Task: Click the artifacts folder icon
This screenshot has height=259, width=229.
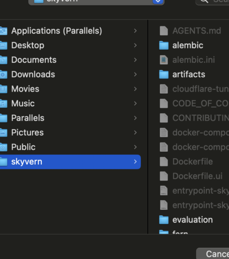Action: [x=164, y=74]
